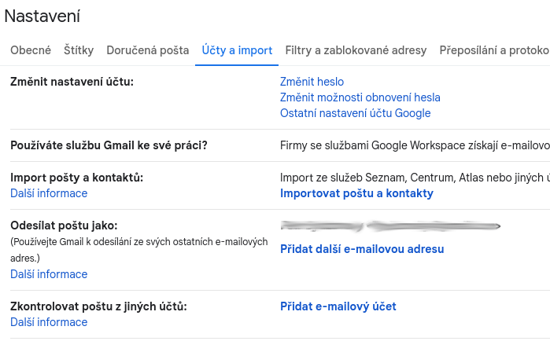Click the Zkontrolovat poštu z jiných účtů label
Viewport: 550px width, 341px height.
pyautogui.click(x=98, y=306)
